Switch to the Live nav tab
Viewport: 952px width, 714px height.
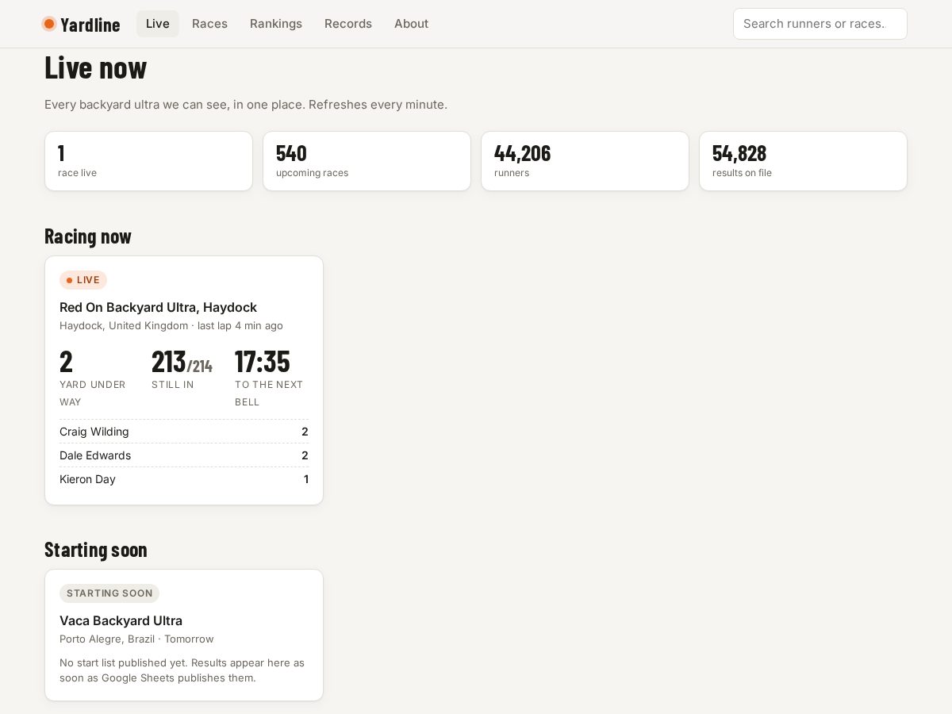click(x=158, y=24)
